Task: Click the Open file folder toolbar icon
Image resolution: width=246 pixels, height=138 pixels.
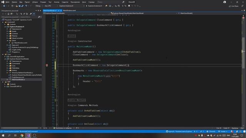Action: coord(17,6)
